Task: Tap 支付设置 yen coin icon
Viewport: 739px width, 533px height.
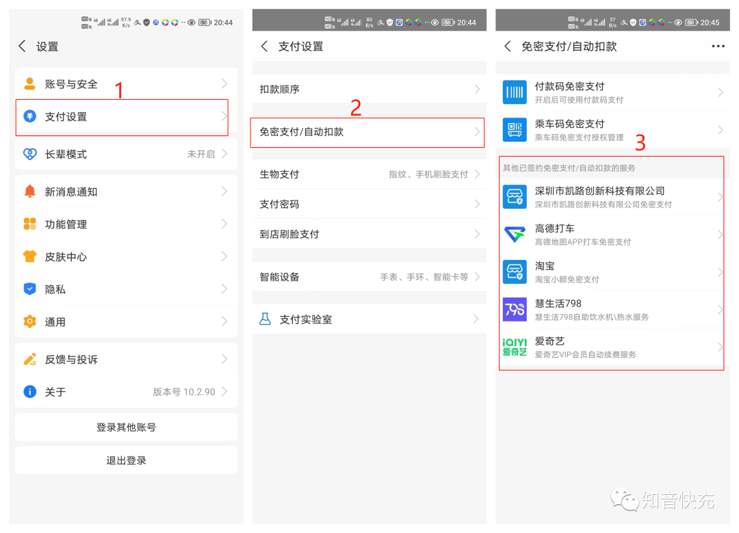Action: click(29, 116)
